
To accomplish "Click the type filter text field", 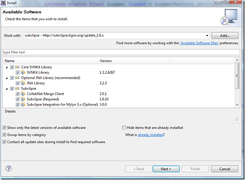I will coord(121,52).
